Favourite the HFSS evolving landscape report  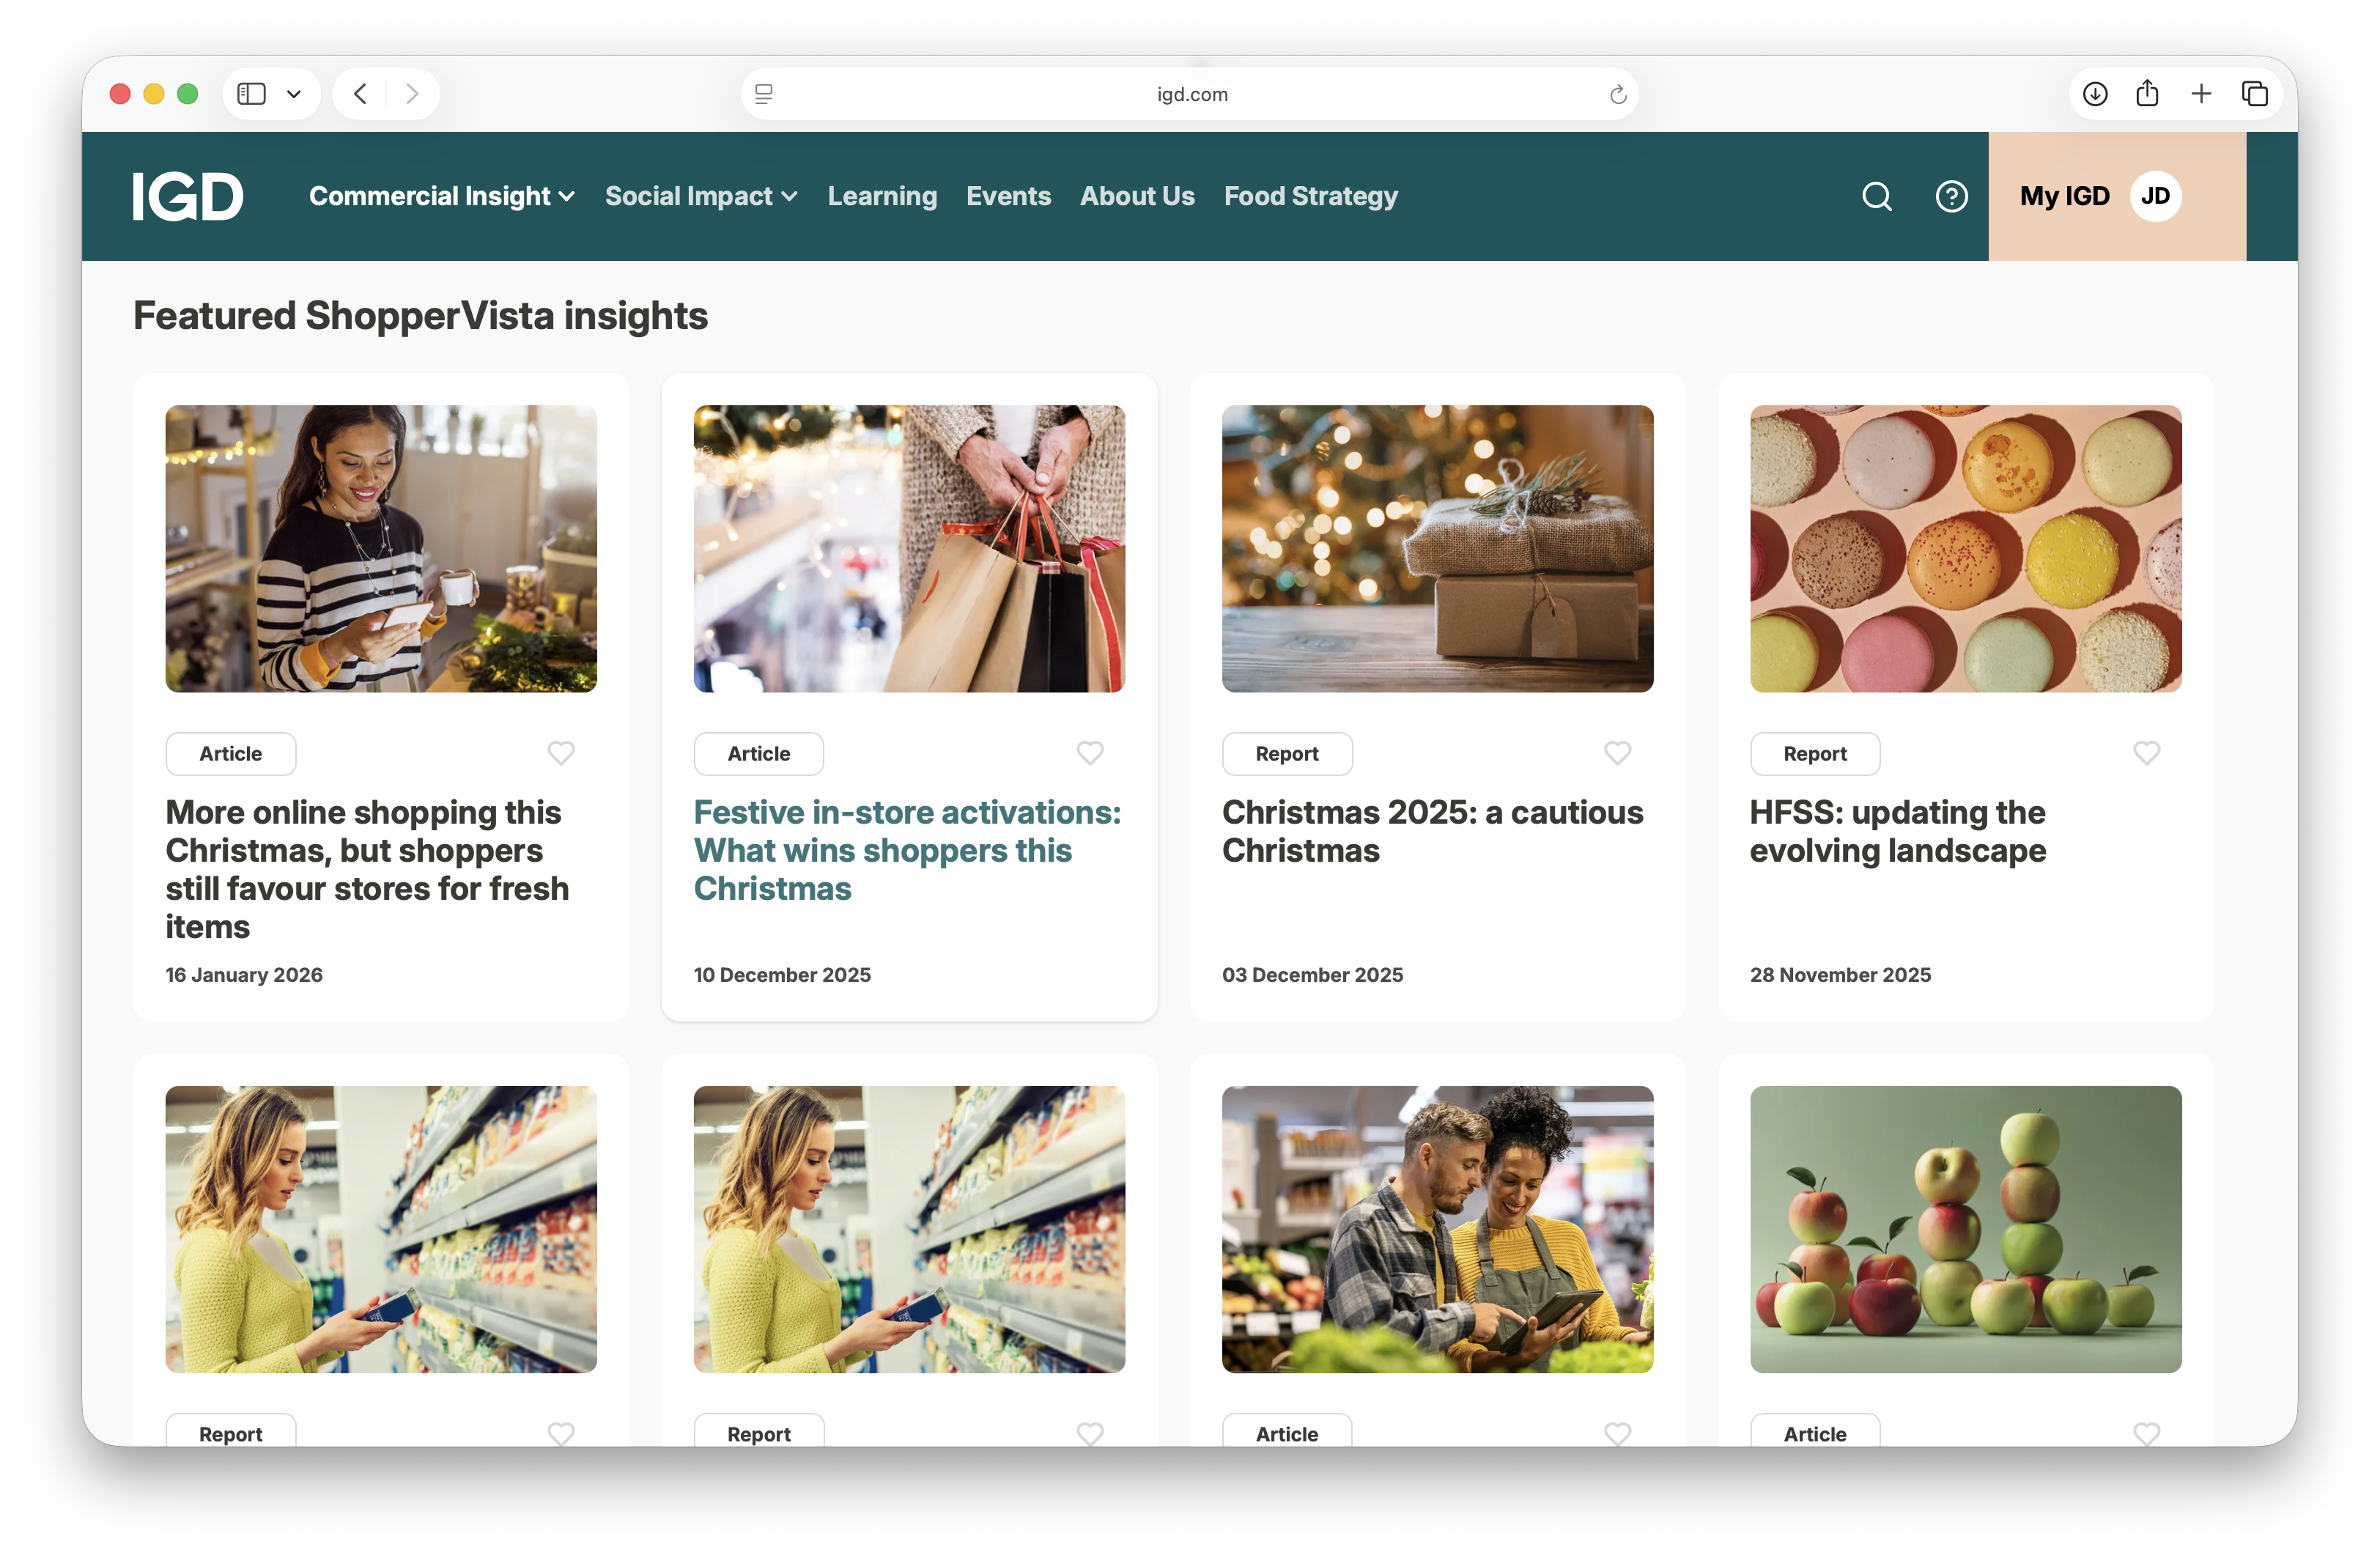click(x=2146, y=753)
